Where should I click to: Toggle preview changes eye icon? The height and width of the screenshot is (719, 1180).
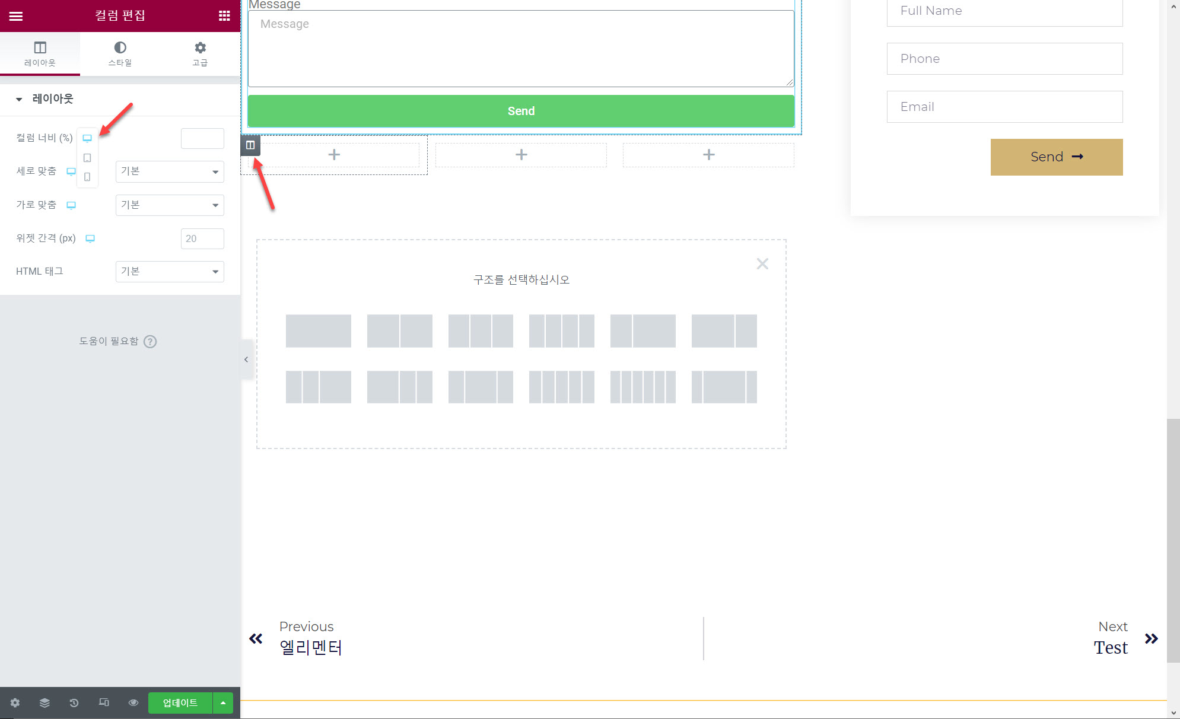pyautogui.click(x=133, y=703)
